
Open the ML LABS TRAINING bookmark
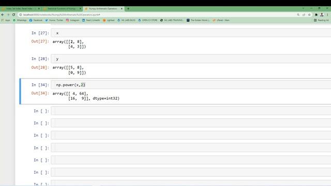click(172, 20)
